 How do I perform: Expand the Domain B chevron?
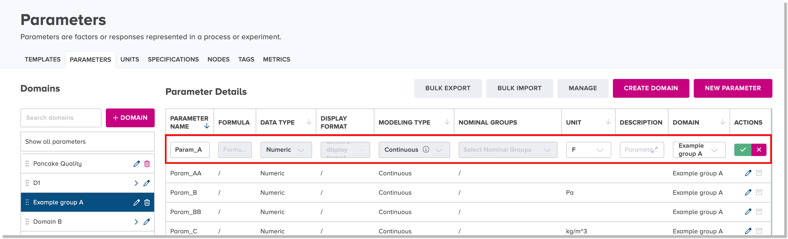136,222
